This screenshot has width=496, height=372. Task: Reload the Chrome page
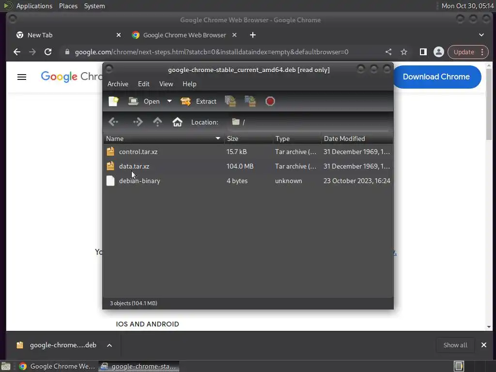click(48, 52)
